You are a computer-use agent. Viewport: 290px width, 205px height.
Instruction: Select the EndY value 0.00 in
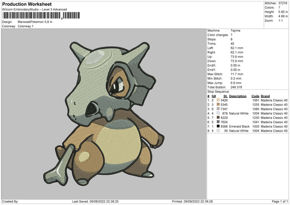point(235,70)
